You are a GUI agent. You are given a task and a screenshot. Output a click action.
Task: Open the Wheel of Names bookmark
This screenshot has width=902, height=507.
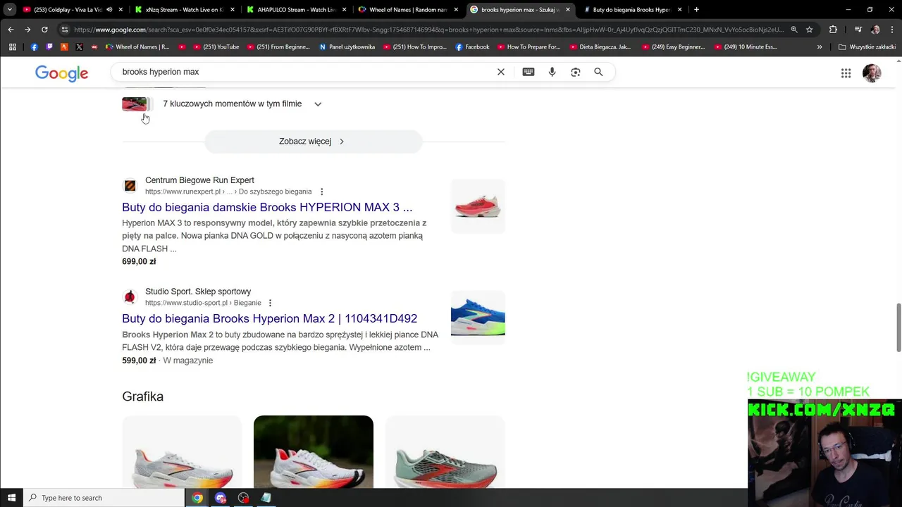click(x=137, y=47)
